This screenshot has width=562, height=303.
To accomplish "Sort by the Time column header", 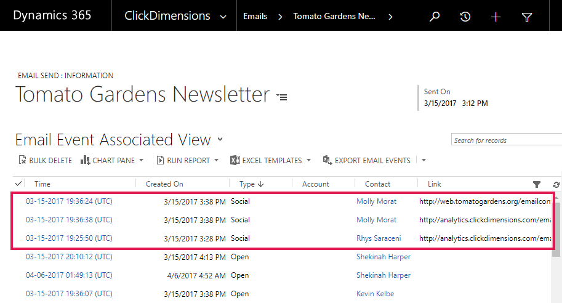I will 42,184.
